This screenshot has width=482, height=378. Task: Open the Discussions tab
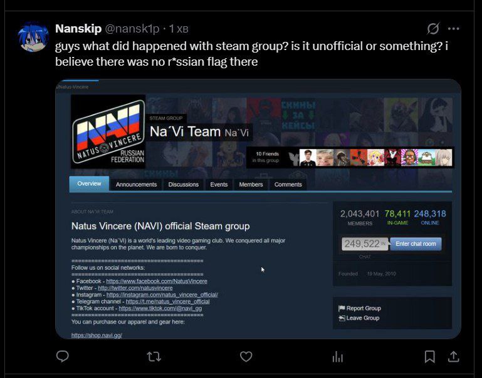tap(183, 185)
